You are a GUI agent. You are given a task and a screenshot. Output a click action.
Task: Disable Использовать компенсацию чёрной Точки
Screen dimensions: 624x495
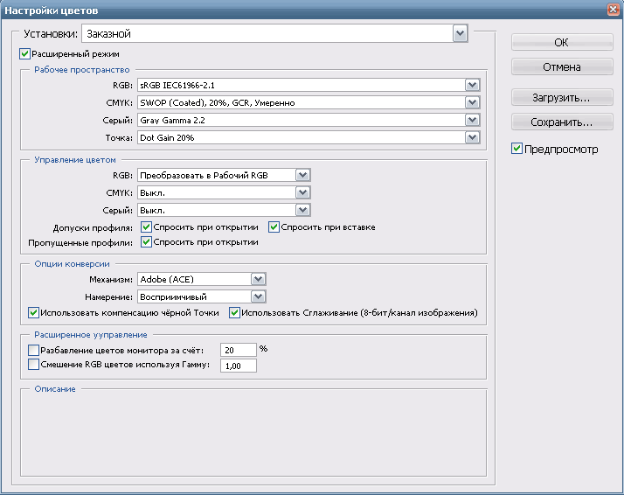33,313
